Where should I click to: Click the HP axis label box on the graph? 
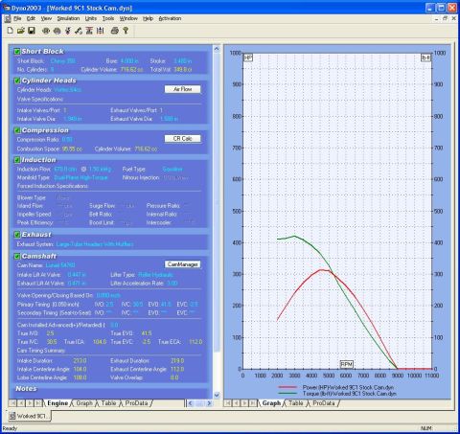[248, 57]
